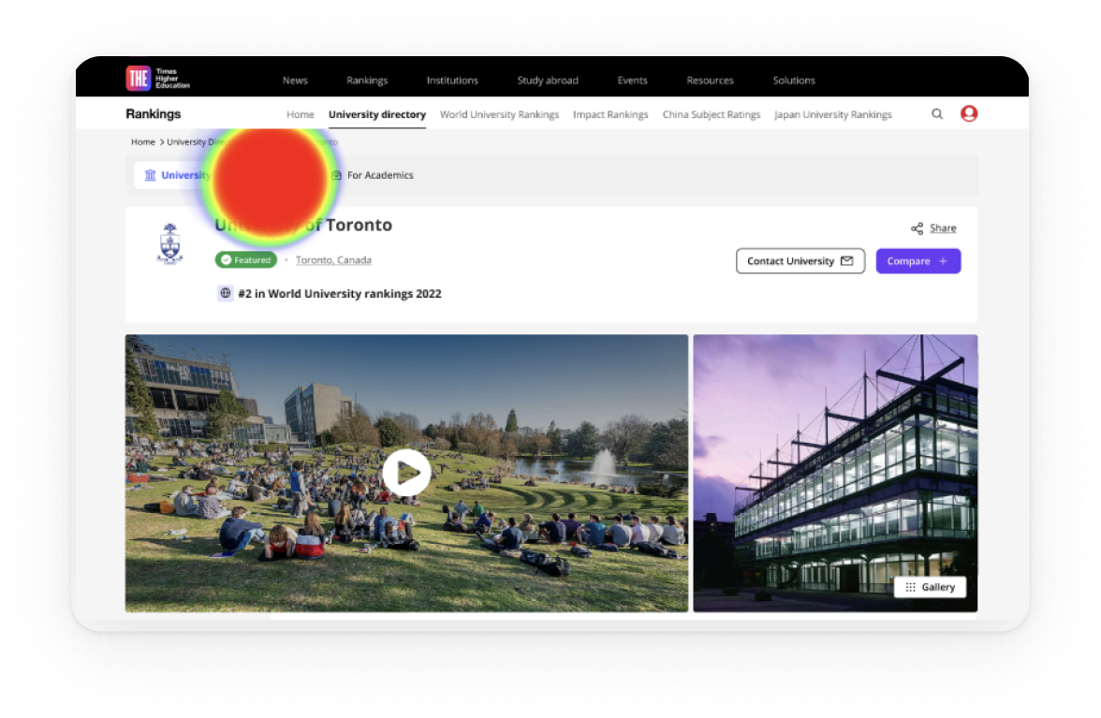Click the green Featured badge
The height and width of the screenshot is (718, 1101).
(245, 260)
